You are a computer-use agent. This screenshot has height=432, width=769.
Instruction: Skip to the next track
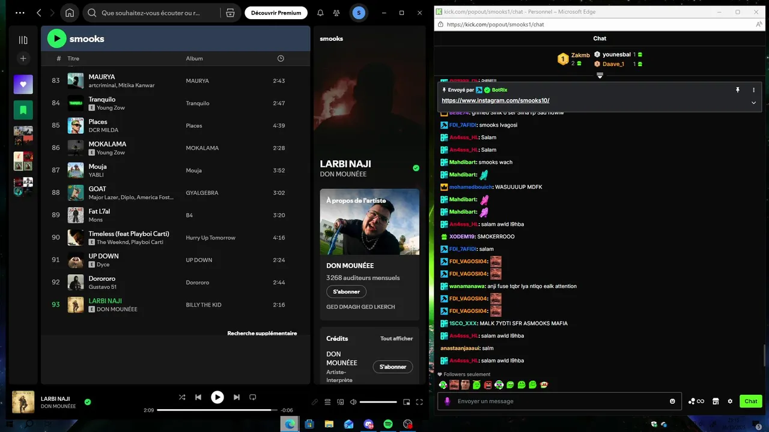click(237, 397)
